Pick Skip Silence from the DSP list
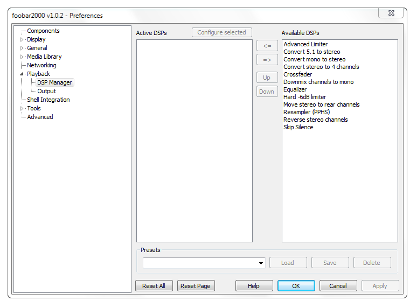Screen dimensions: 417x308 tap(298, 127)
